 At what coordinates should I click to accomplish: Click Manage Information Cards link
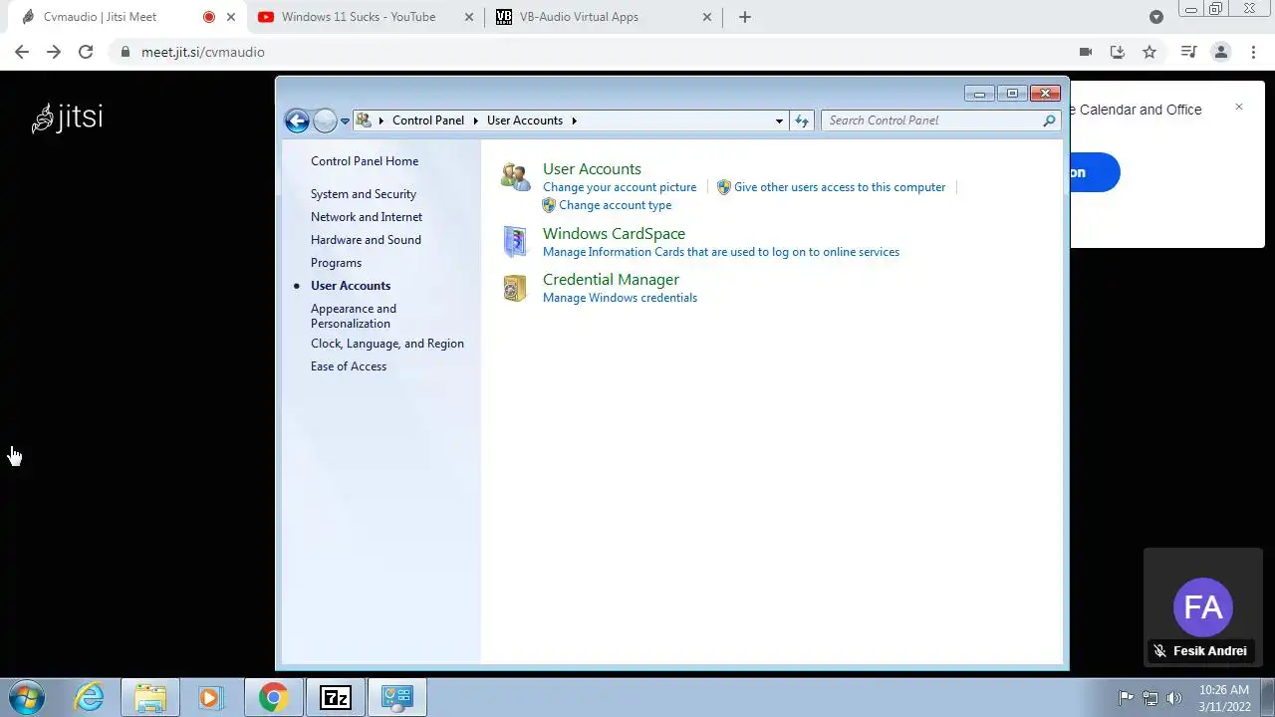point(721,252)
